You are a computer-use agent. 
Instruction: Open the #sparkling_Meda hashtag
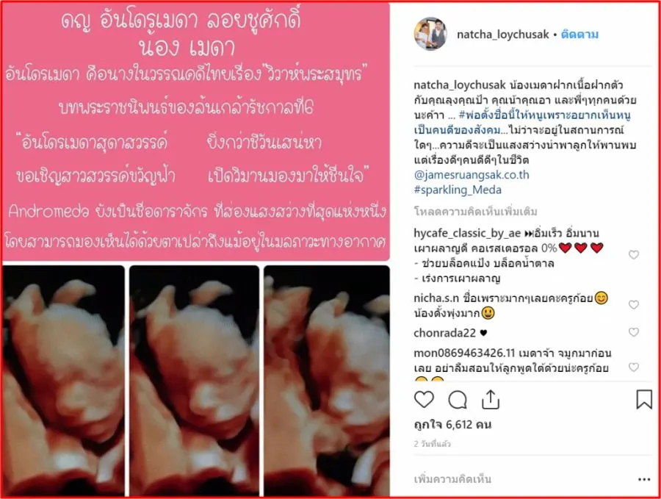(458, 190)
